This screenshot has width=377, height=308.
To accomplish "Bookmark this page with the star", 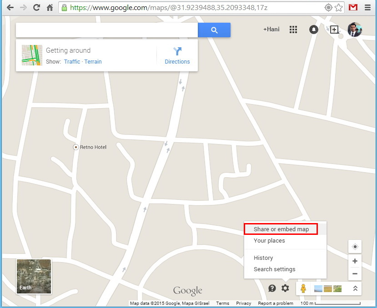I will 338,8.
